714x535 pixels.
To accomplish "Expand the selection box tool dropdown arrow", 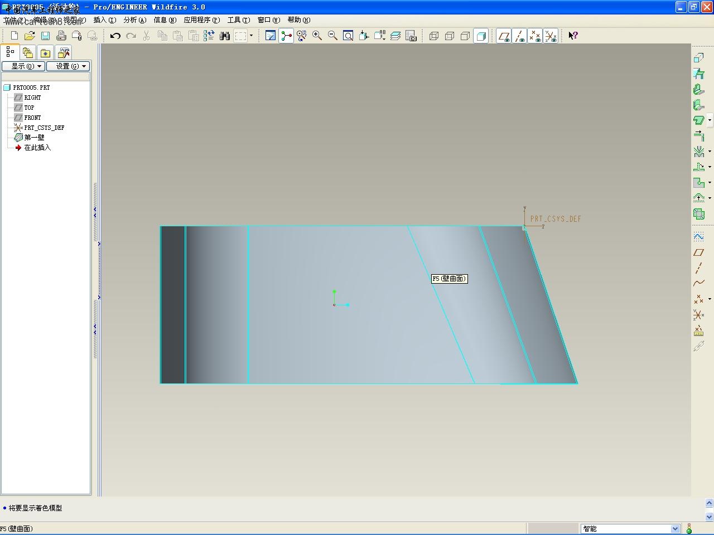I will tap(251, 36).
